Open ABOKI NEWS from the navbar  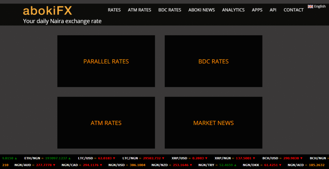(202, 10)
